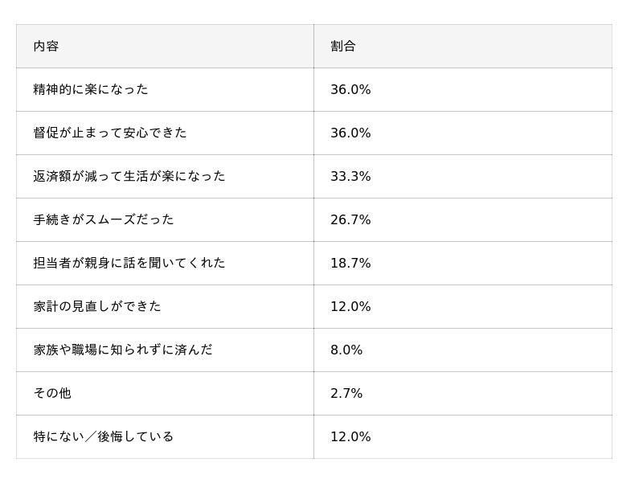Click the 2.7% cell

pos(346,394)
